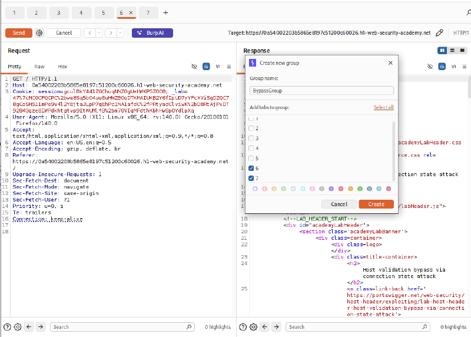Click the Request panel Search field
The height and width of the screenshot is (337, 471).
(122, 327)
